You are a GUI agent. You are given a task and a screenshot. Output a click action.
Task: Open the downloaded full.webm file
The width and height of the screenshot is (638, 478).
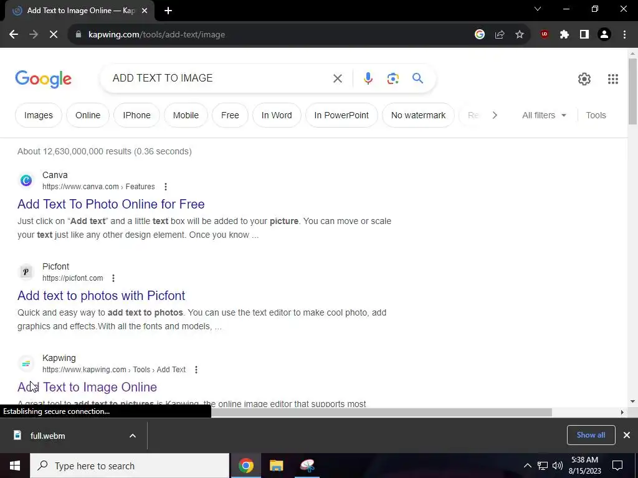[47, 436]
